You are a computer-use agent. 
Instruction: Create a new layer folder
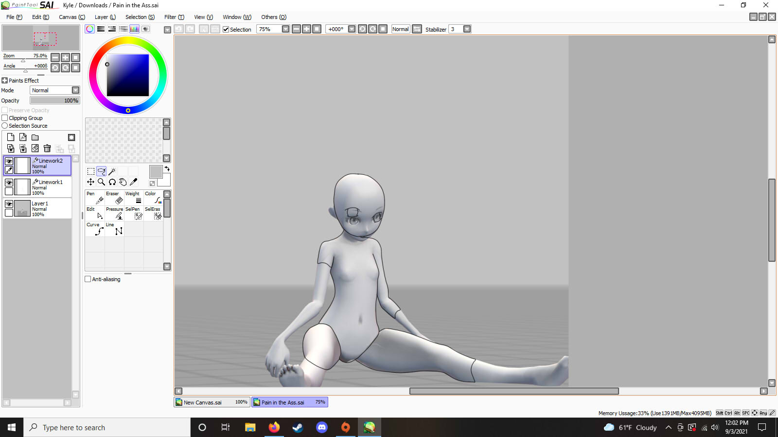(x=35, y=137)
